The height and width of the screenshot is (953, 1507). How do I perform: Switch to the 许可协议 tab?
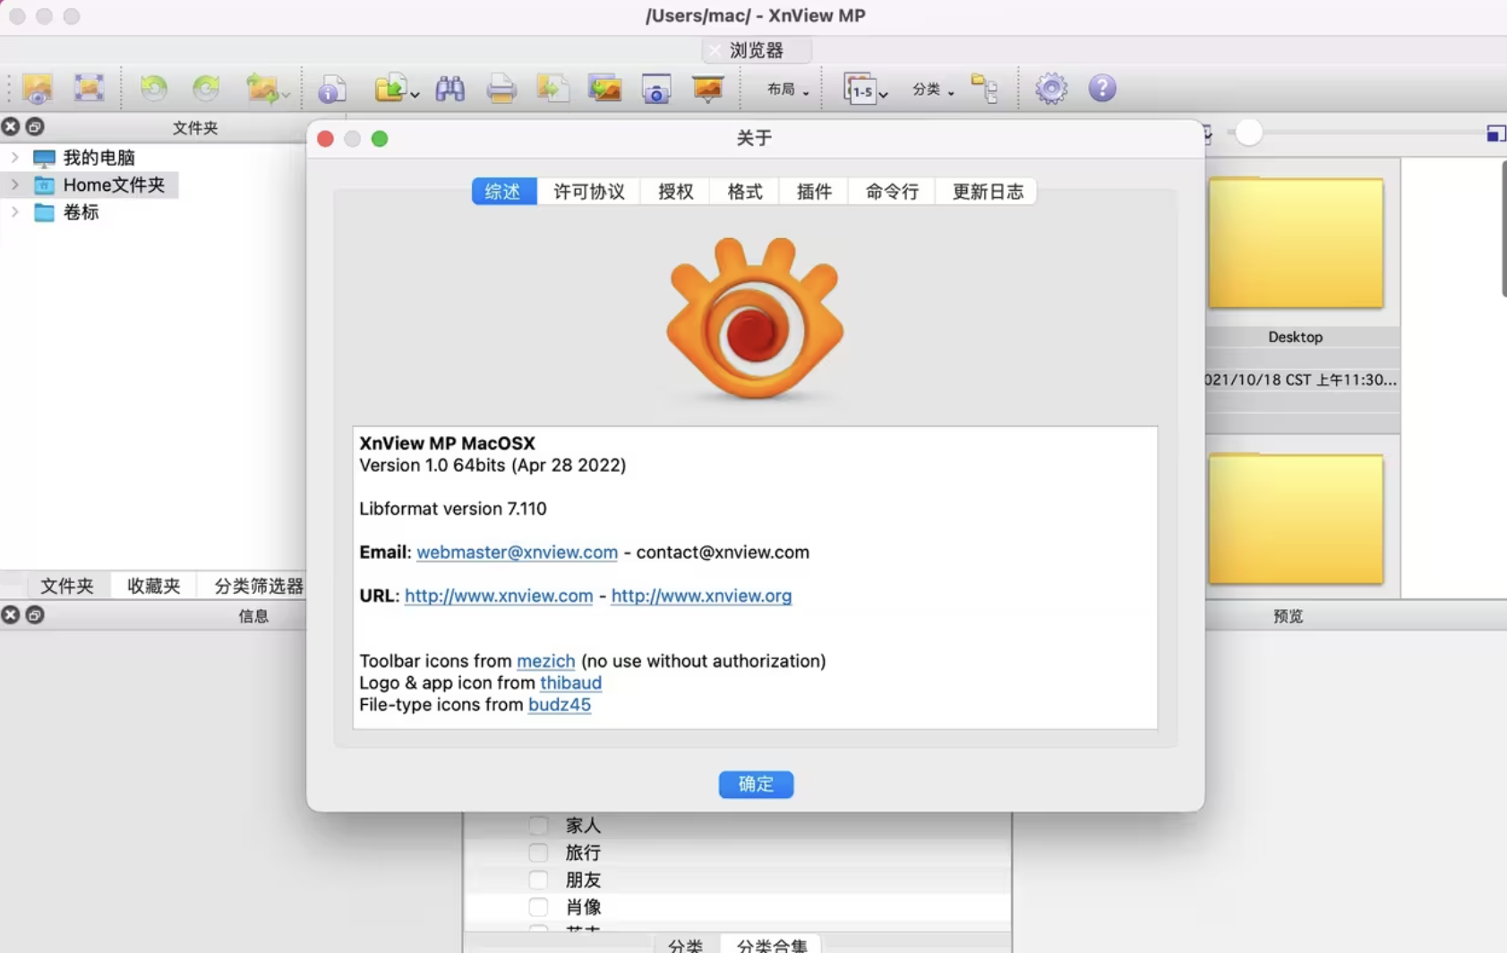(589, 192)
